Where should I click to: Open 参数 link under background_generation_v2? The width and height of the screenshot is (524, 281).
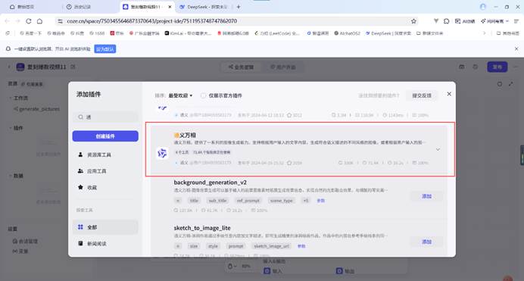pos(321,201)
